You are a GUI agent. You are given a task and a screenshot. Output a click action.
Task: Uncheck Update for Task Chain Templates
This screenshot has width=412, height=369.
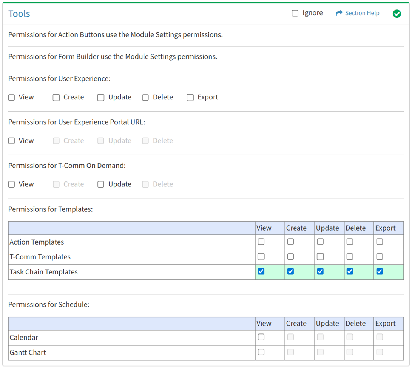point(320,271)
